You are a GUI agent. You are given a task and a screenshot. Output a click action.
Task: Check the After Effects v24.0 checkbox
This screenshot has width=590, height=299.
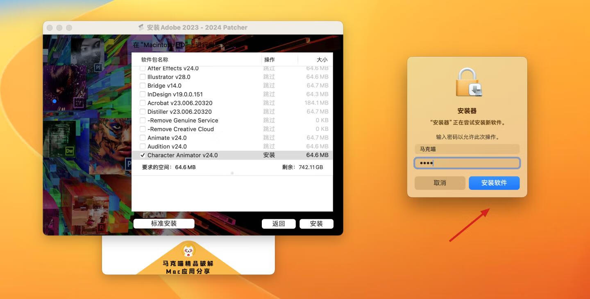(x=143, y=68)
